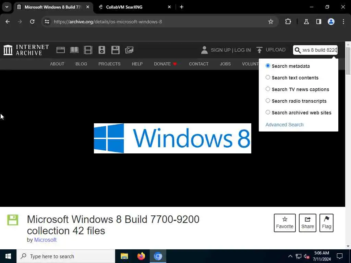
Task: Select Search text contents option
Action: [268, 77]
